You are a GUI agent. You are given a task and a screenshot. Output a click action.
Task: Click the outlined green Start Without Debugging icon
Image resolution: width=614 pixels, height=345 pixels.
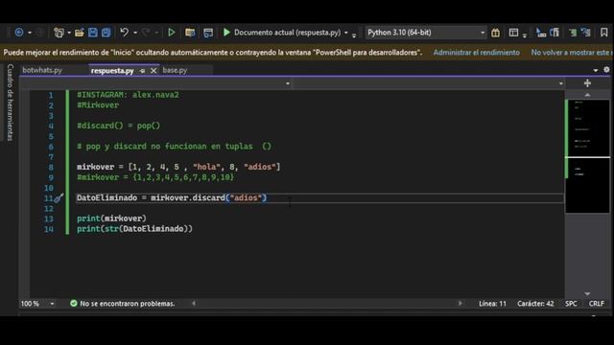(x=171, y=33)
